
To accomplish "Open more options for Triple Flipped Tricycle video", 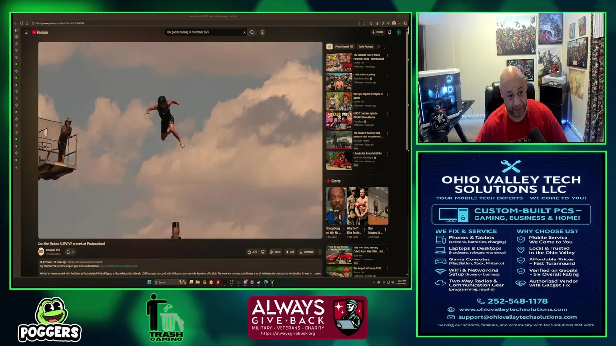I will point(387,95).
